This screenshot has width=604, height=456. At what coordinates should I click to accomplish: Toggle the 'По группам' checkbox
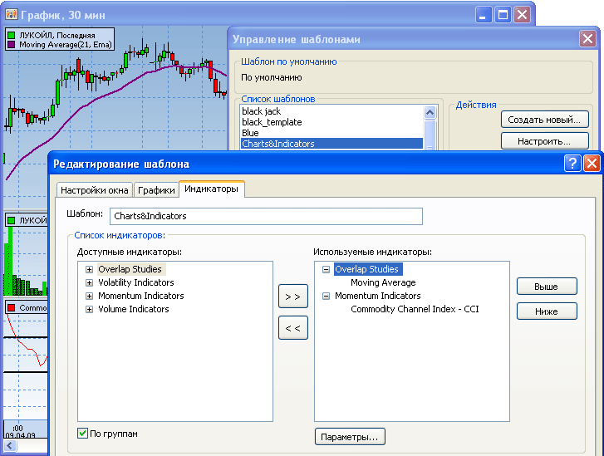click(x=82, y=433)
